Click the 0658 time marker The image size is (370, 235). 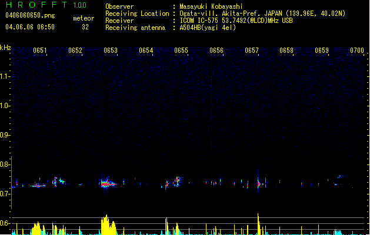pos(286,51)
